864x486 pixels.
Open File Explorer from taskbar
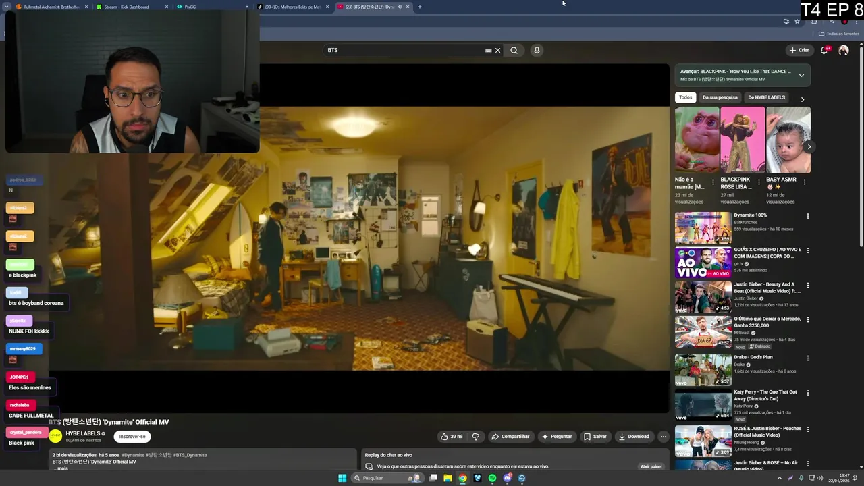pyautogui.click(x=448, y=478)
